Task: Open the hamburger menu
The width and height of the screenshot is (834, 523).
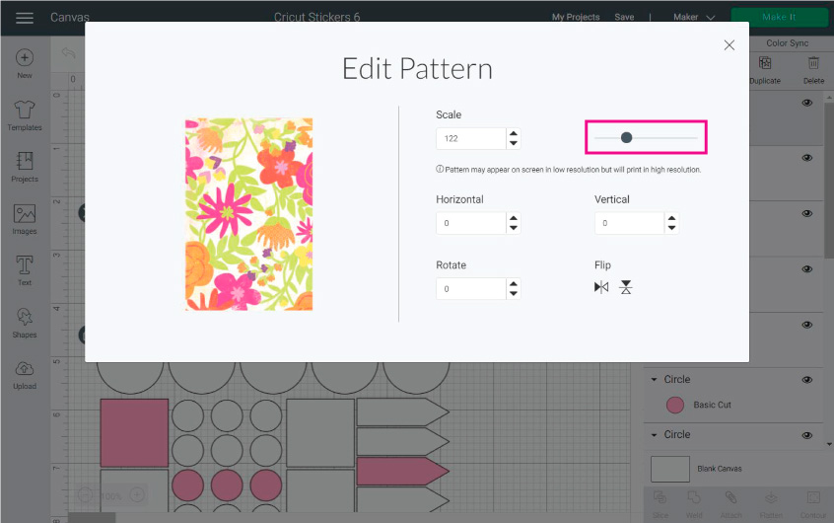Action: pyautogui.click(x=25, y=18)
